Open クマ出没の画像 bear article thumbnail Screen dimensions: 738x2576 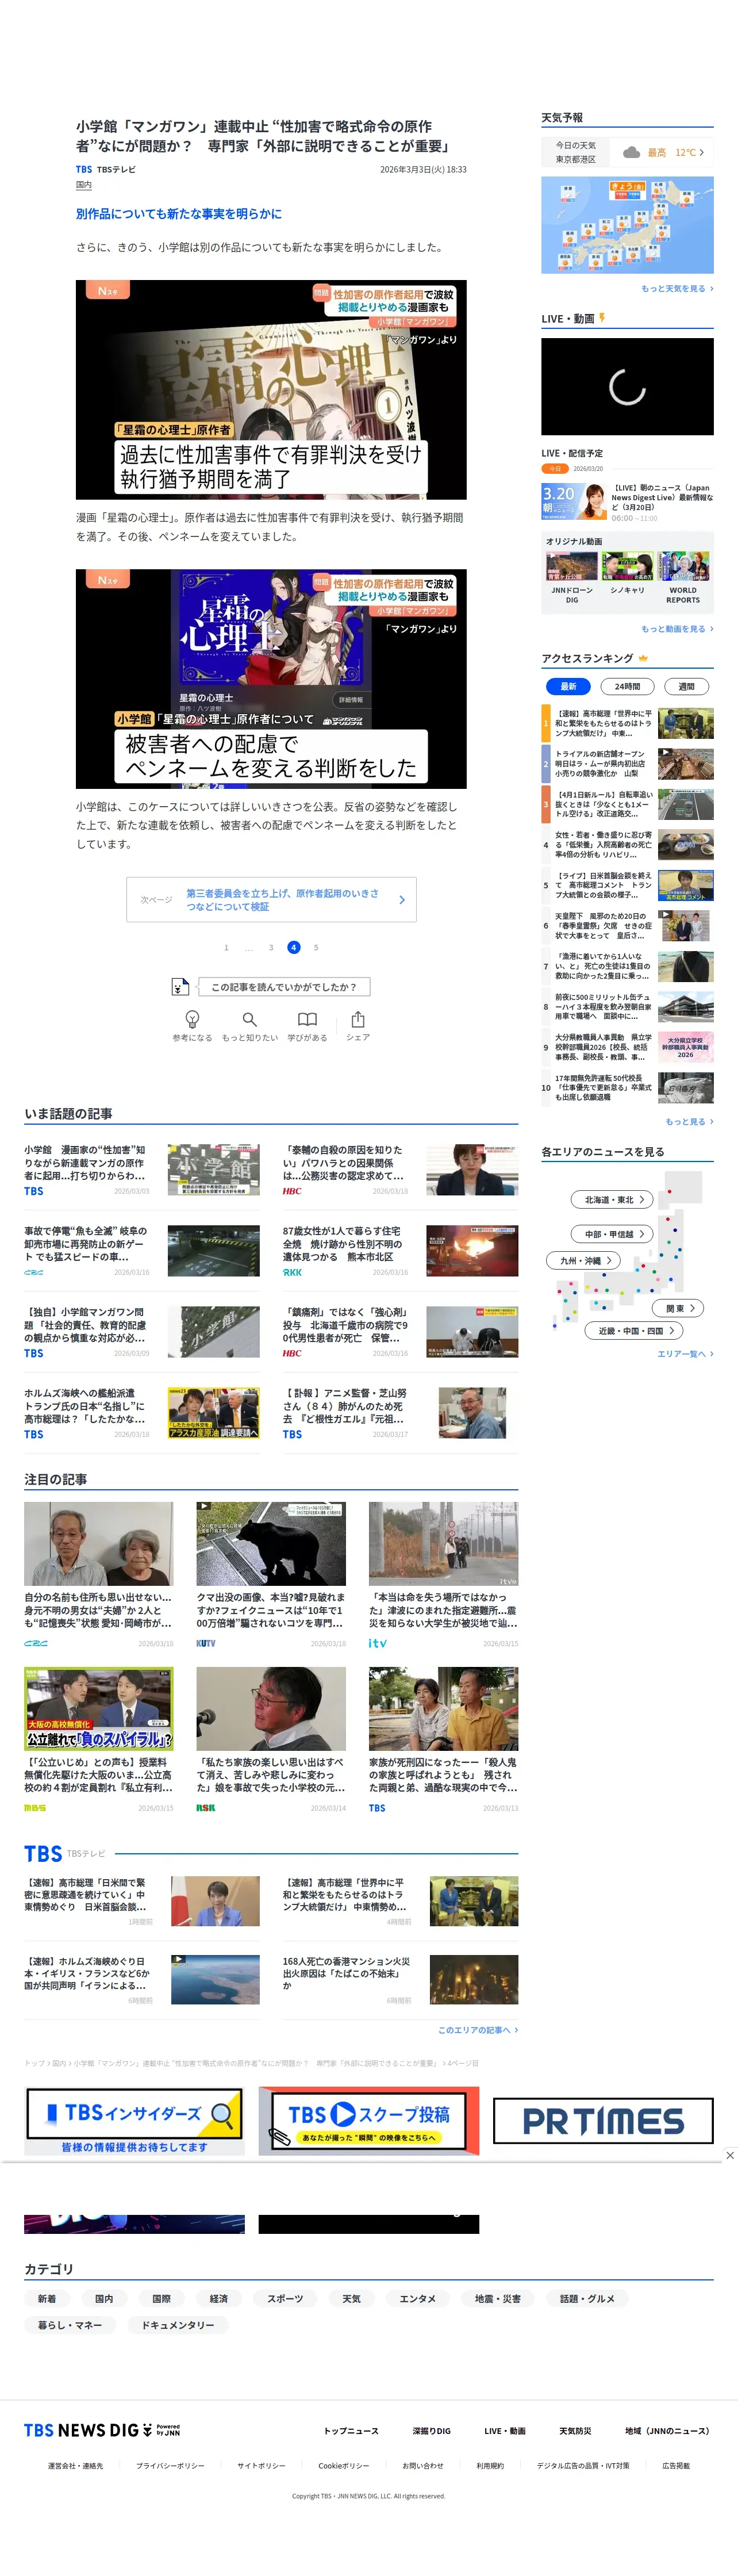pyautogui.click(x=271, y=1544)
